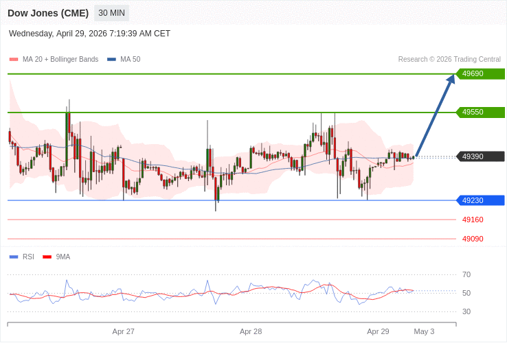The image size is (507, 343).
Task: Click the MA 50 legend blue swatch
Action: click(x=111, y=60)
